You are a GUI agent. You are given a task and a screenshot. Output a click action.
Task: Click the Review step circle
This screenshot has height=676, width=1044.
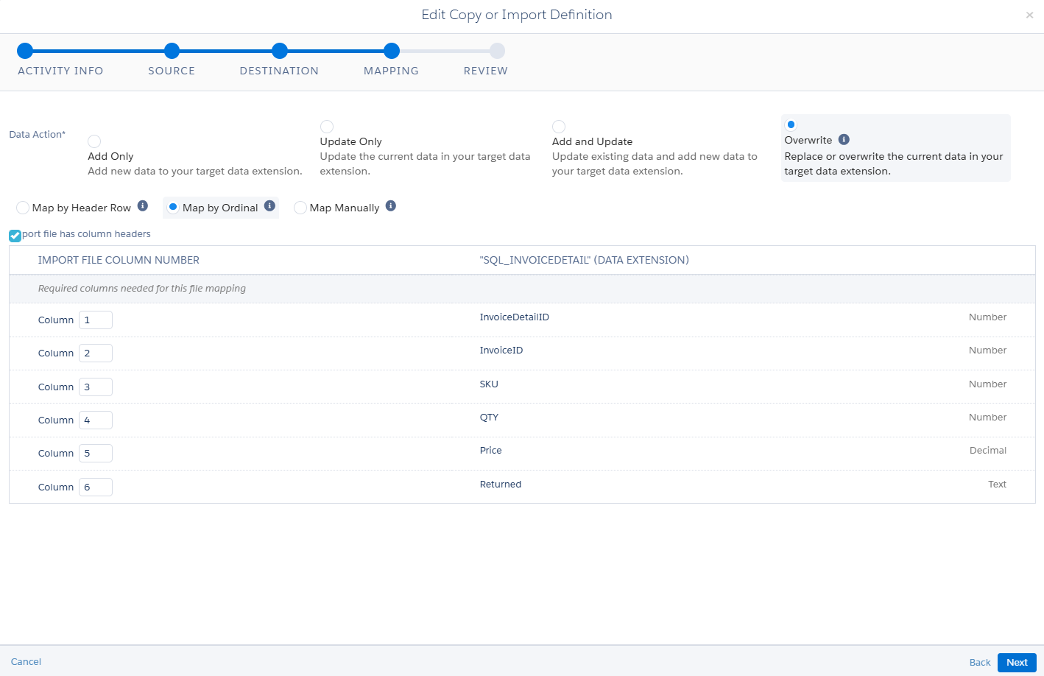coord(497,51)
